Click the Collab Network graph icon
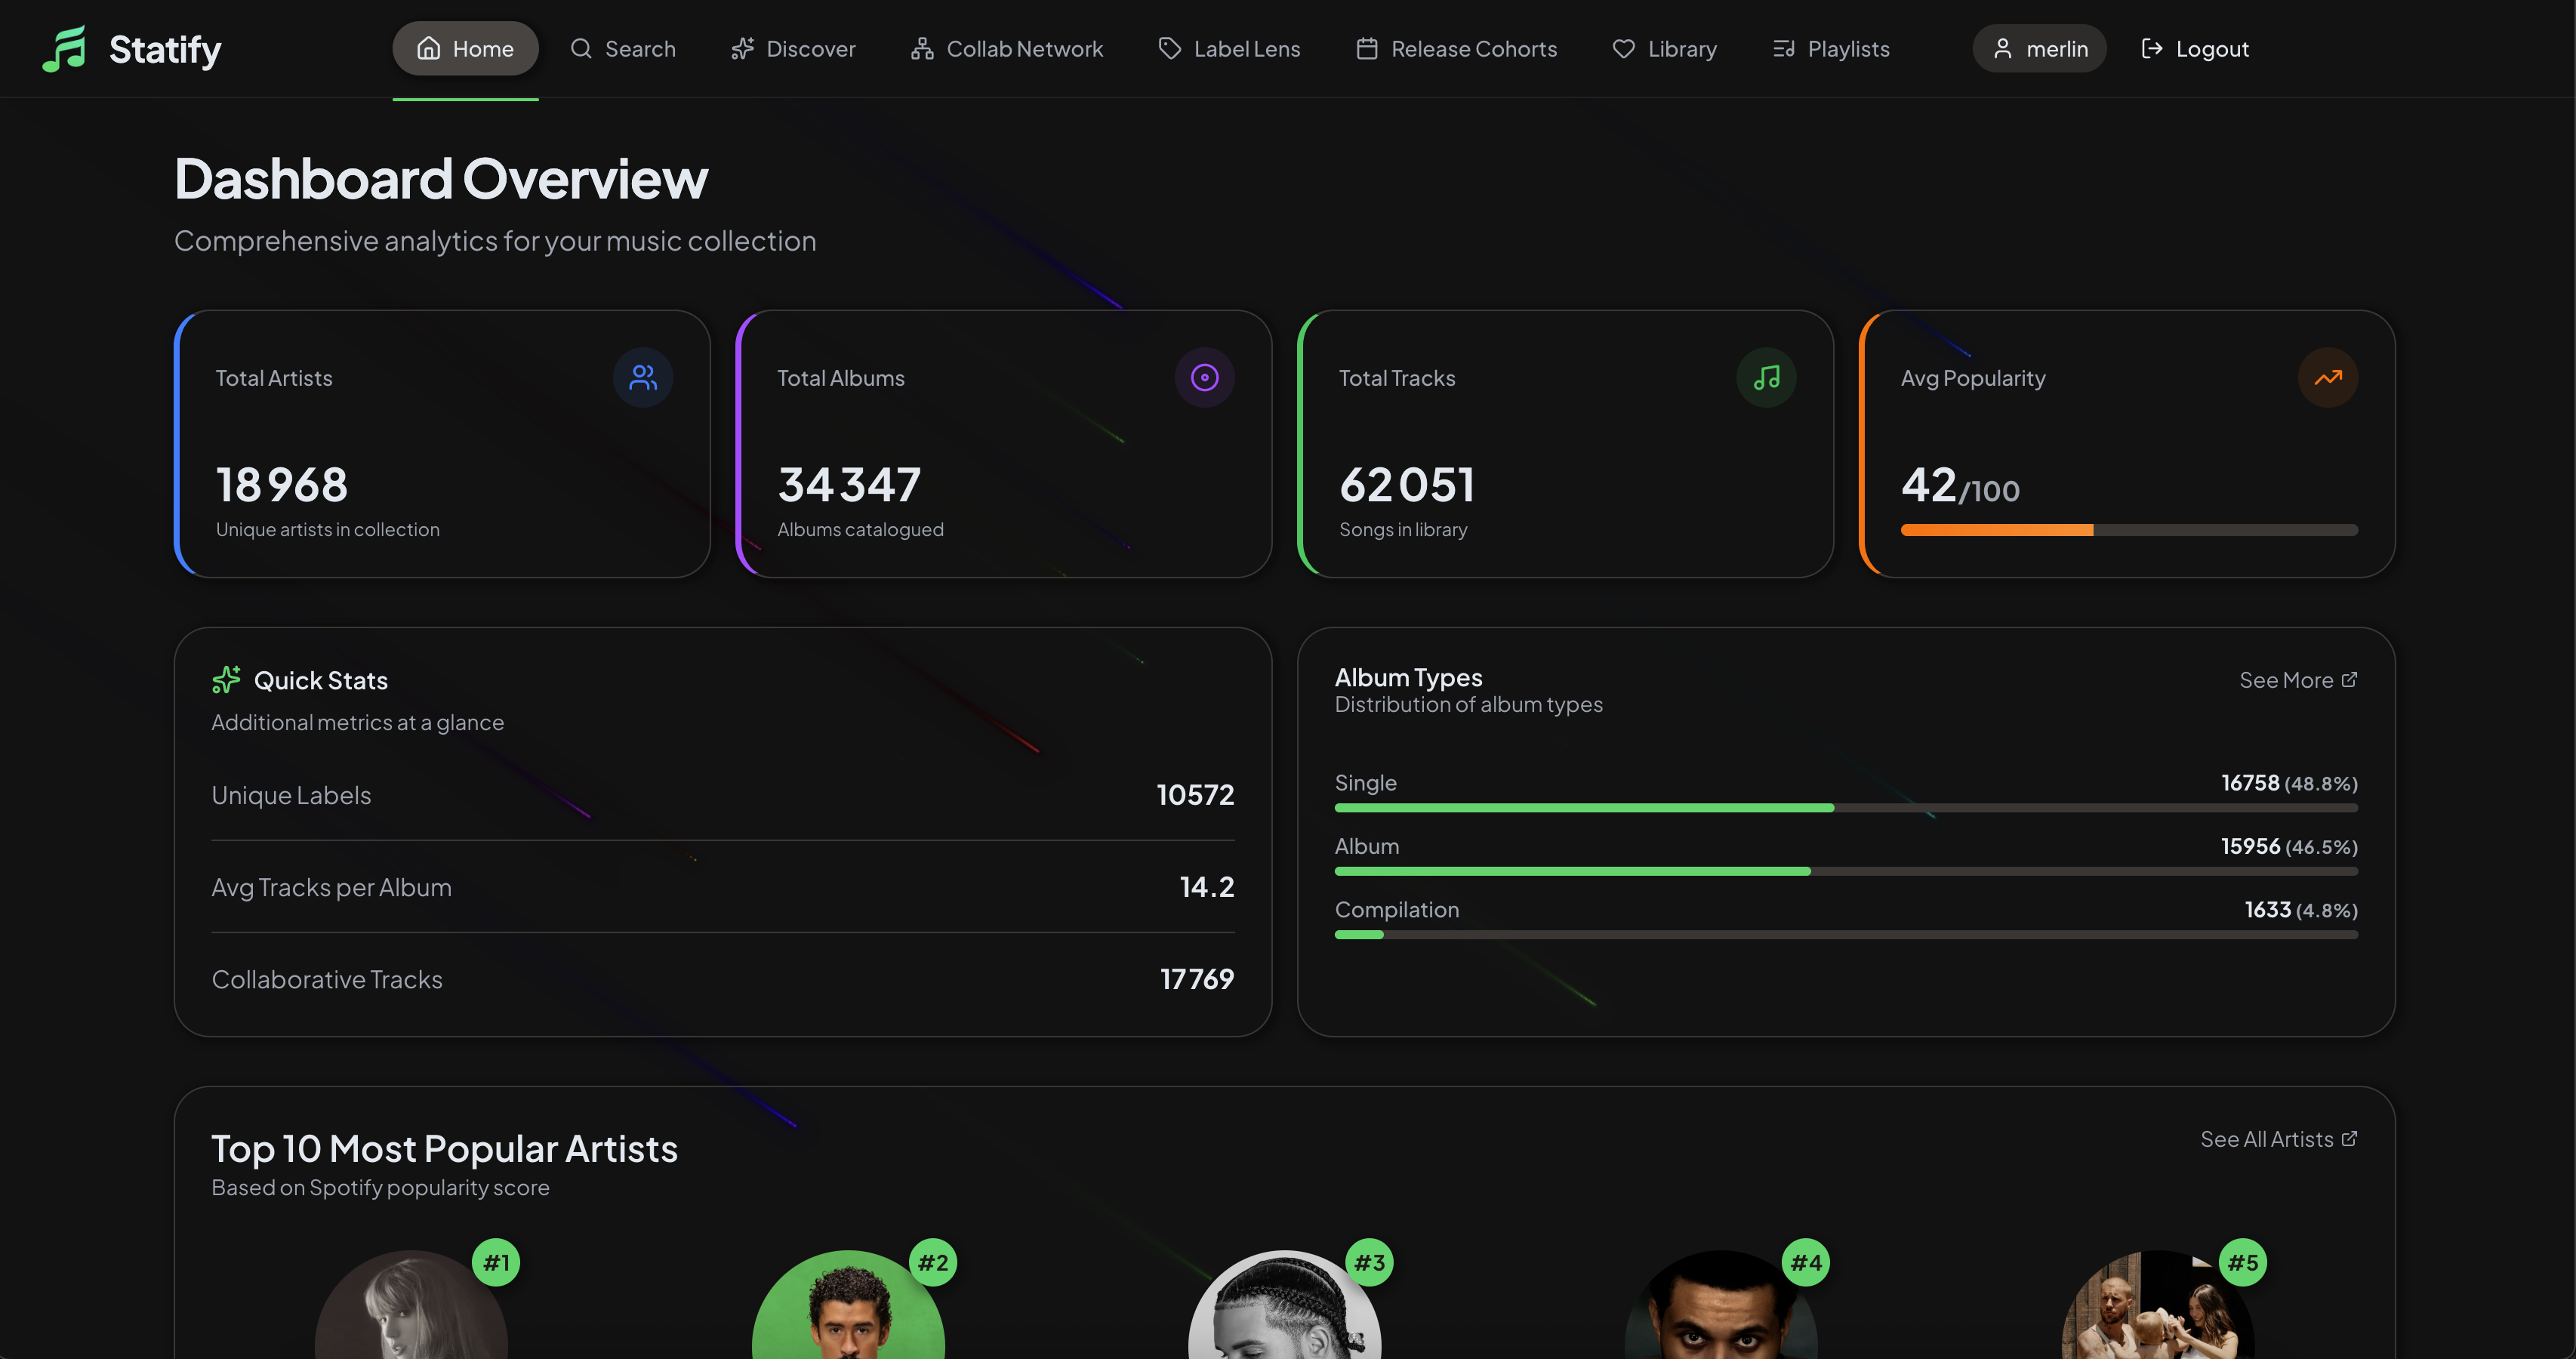 (920, 48)
